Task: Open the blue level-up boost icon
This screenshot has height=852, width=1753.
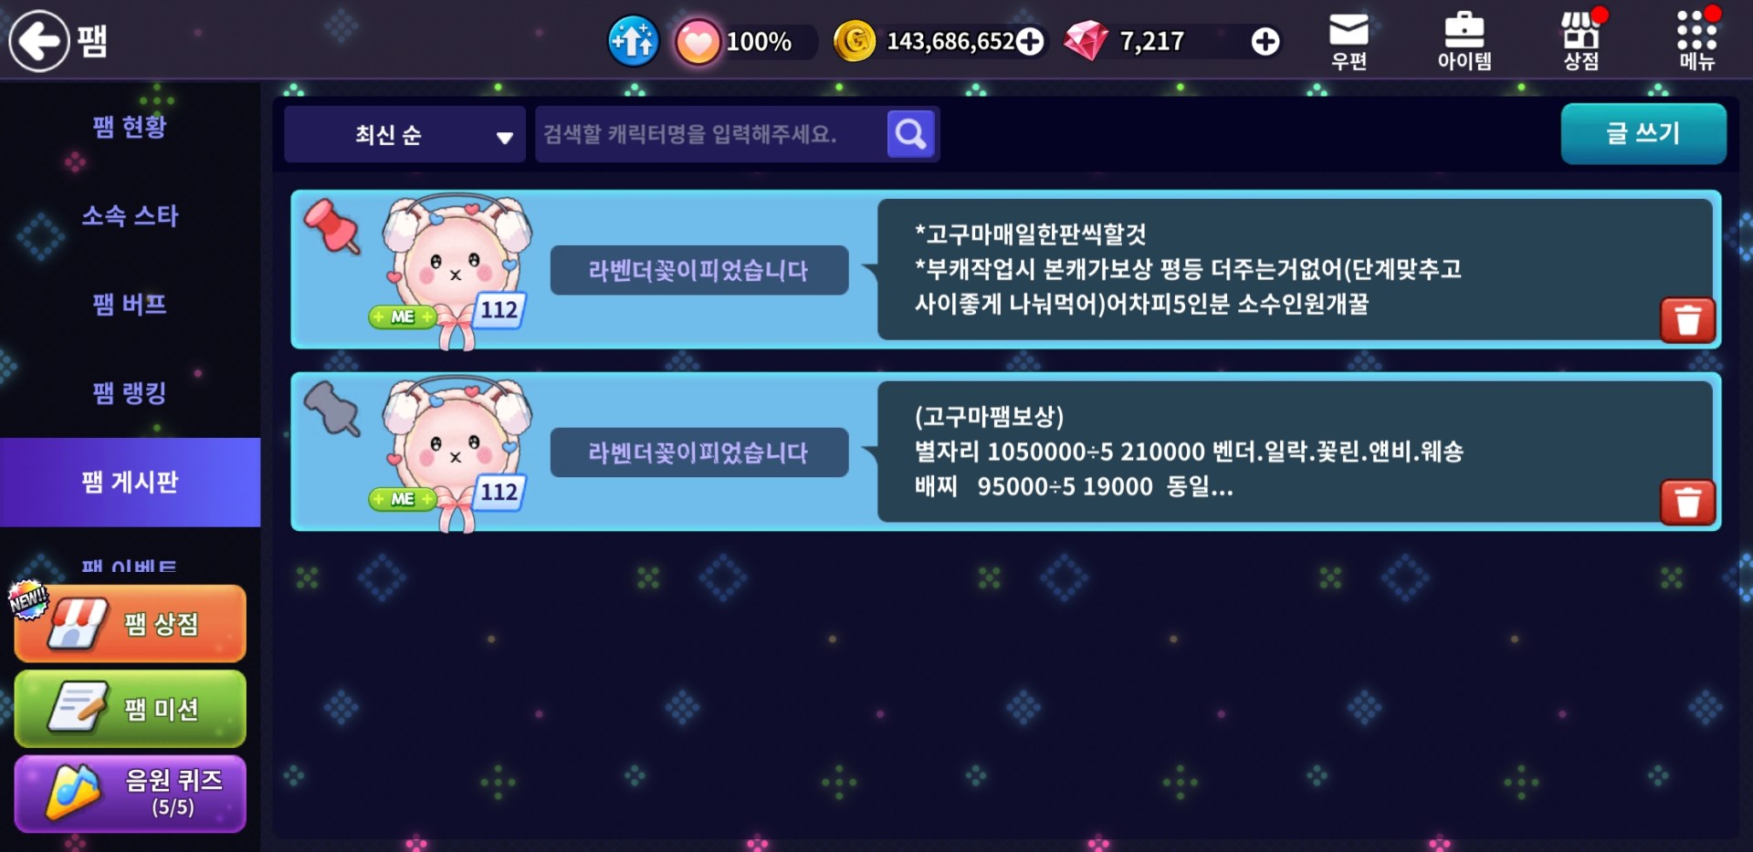Action: [x=633, y=41]
